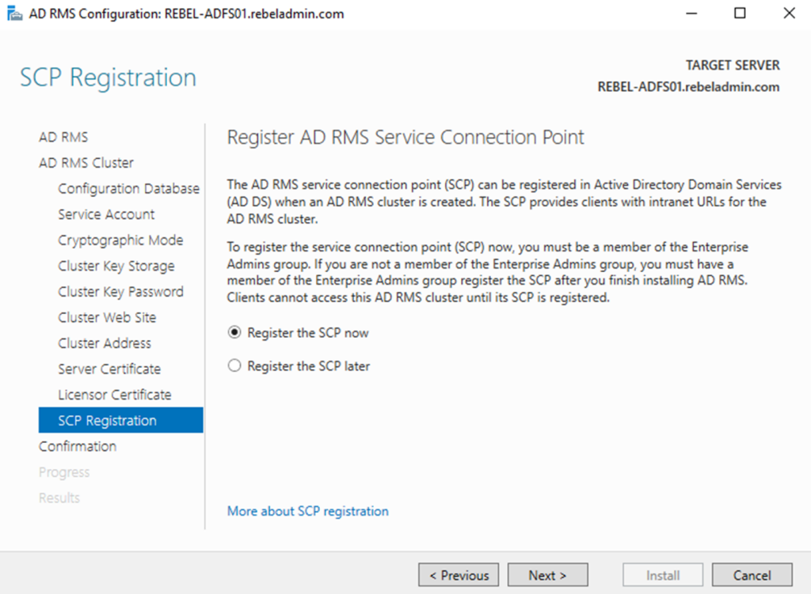Select the 'Cluster Web Site' step
Screen dimensions: 811x594
(x=108, y=317)
